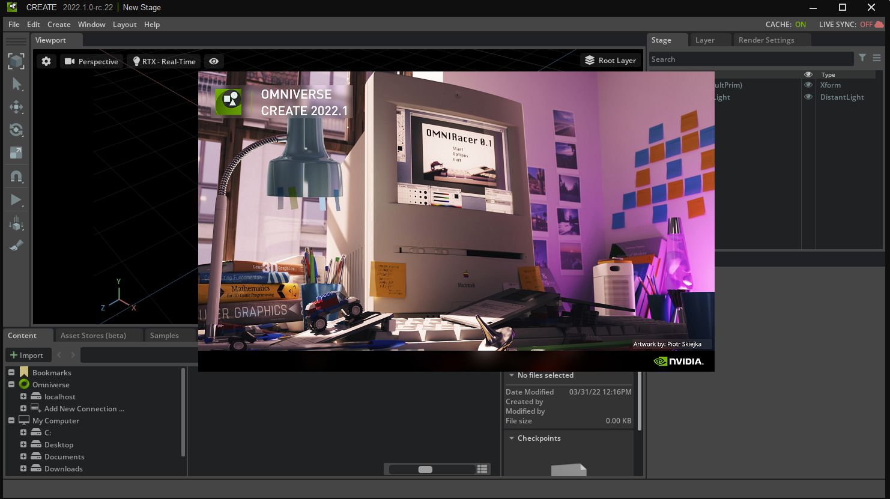890x499 pixels.
Task: Toggle the Snap magnet tool
Action: 16,177
